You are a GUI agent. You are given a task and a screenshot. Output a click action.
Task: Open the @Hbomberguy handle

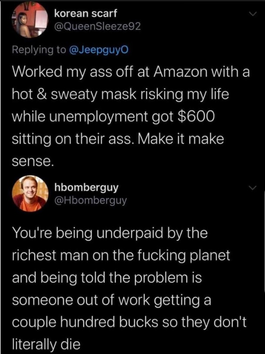point(91,200)
